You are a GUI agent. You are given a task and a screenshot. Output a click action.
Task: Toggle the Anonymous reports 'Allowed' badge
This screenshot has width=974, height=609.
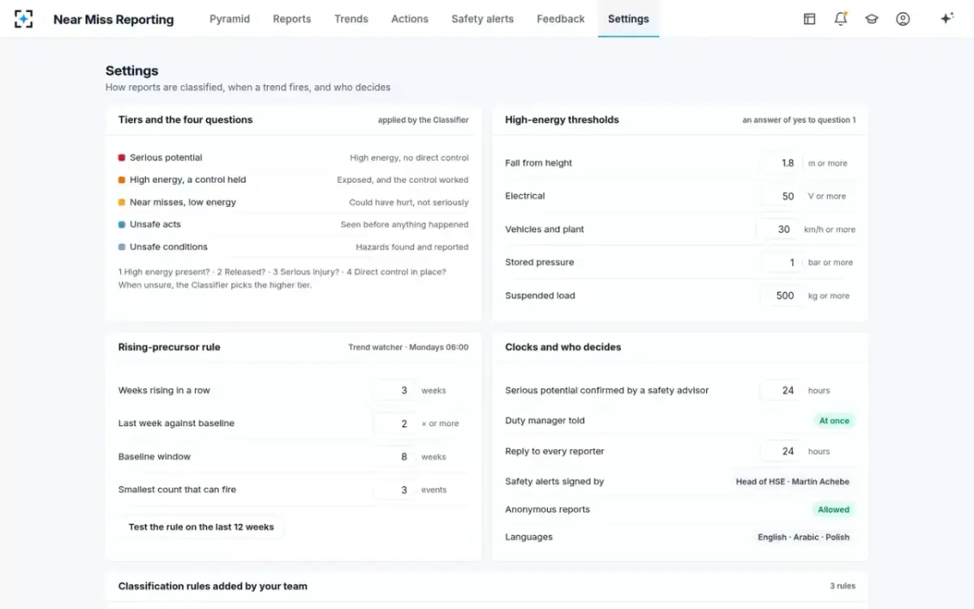834,510
